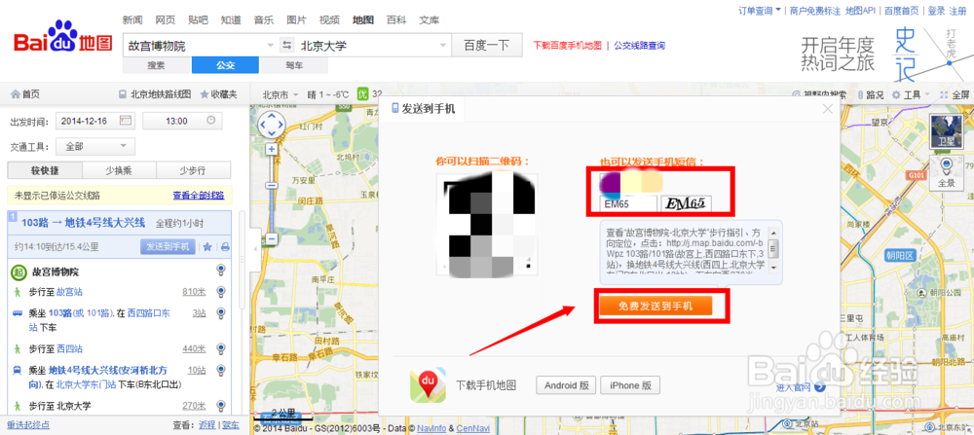Open the destination field dropdown arrow
974x435 pixels.
click(443, 46)
